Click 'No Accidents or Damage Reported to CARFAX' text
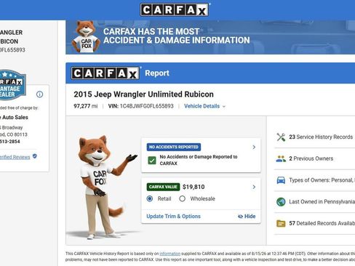The image size is (355, 266). [x=199, y=160]
